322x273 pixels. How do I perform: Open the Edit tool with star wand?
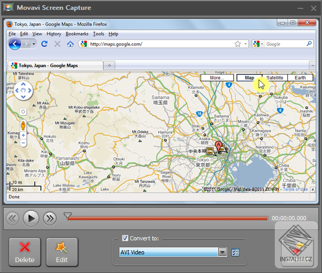coord(62,252)
